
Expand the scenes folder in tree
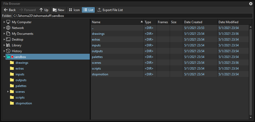click(x=8, y=92)
